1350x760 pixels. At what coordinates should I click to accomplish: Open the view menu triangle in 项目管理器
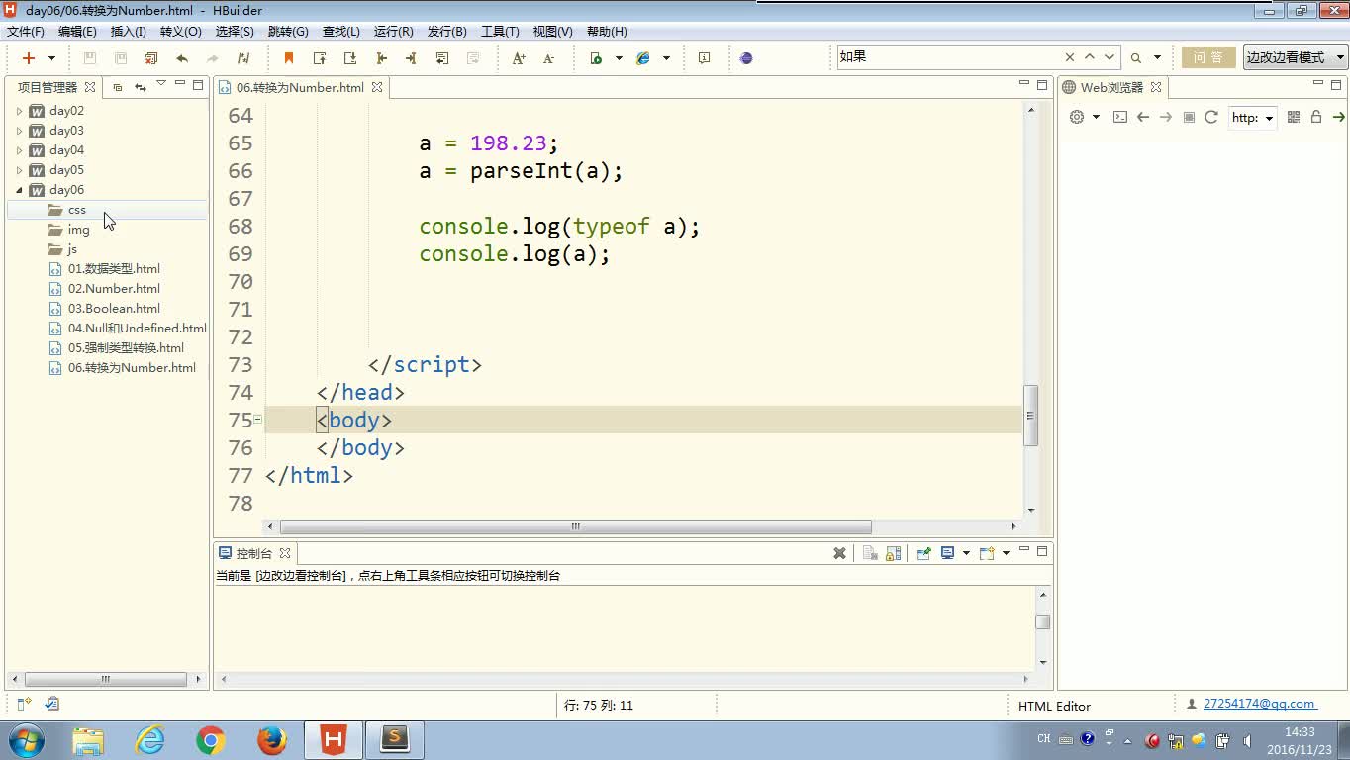[161, 84]
